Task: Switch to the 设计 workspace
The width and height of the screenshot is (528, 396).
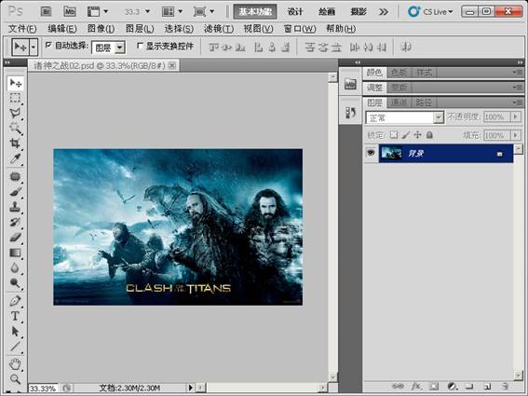Action: pos(295,12)
